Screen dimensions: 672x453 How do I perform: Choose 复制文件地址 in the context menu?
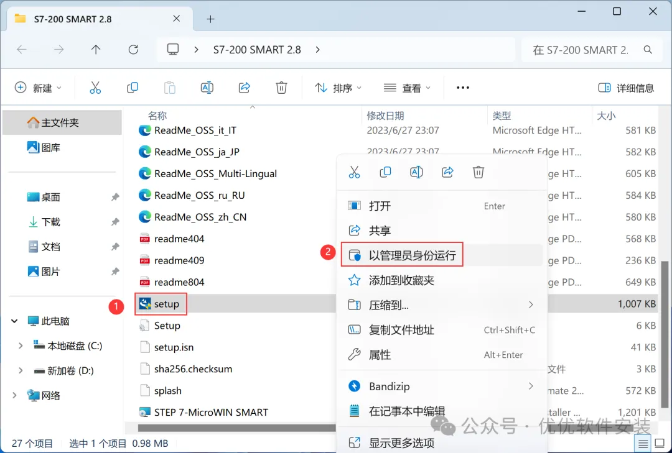(x=442, y=330)
